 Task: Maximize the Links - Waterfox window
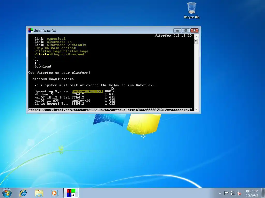(x=186, y=31)
